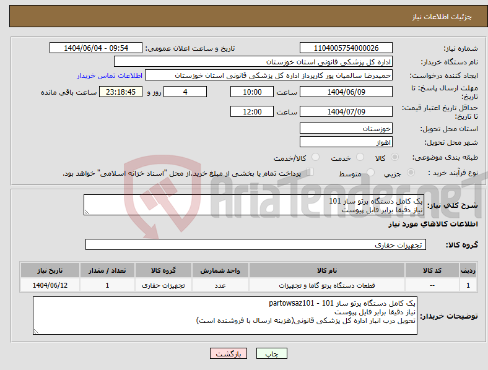Click the اطلاعات کالاهای مورد نیاز heading
Screen dimensions: 488x370
tap(433, 224)
